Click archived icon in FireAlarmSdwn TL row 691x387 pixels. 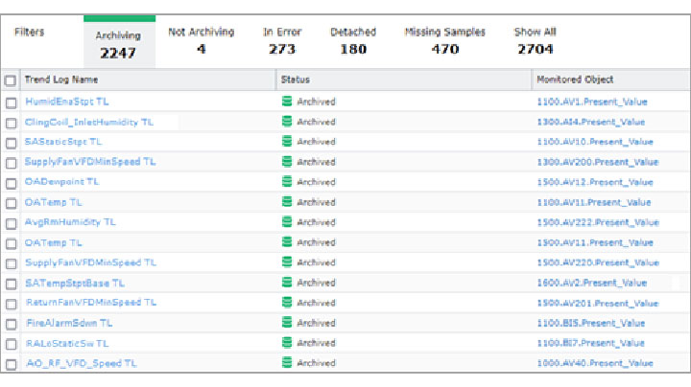(286, 323)
